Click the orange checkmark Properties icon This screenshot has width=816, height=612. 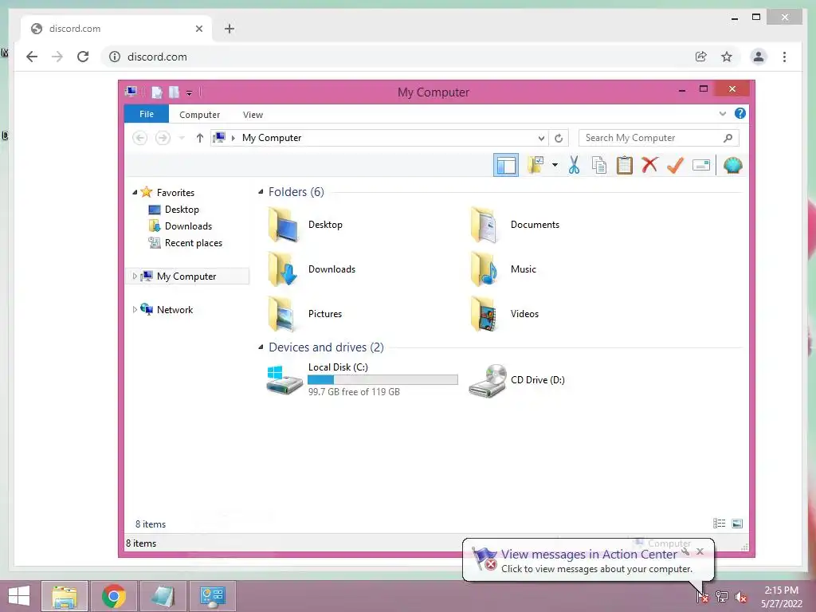(x=675, y=166)
